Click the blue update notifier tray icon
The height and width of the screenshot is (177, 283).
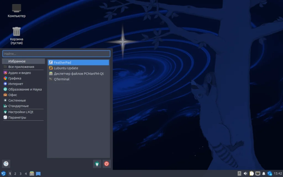[270, 174]
